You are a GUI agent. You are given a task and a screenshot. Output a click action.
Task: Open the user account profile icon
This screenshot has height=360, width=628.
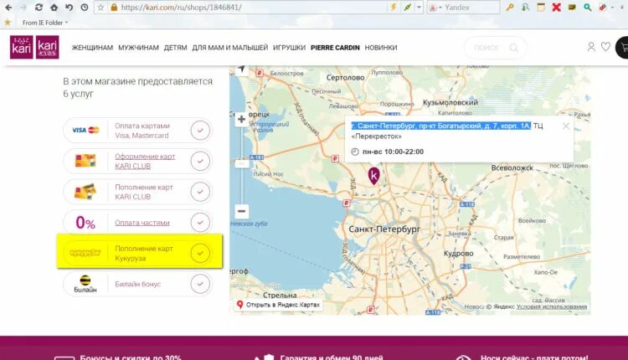coord(591,47)
